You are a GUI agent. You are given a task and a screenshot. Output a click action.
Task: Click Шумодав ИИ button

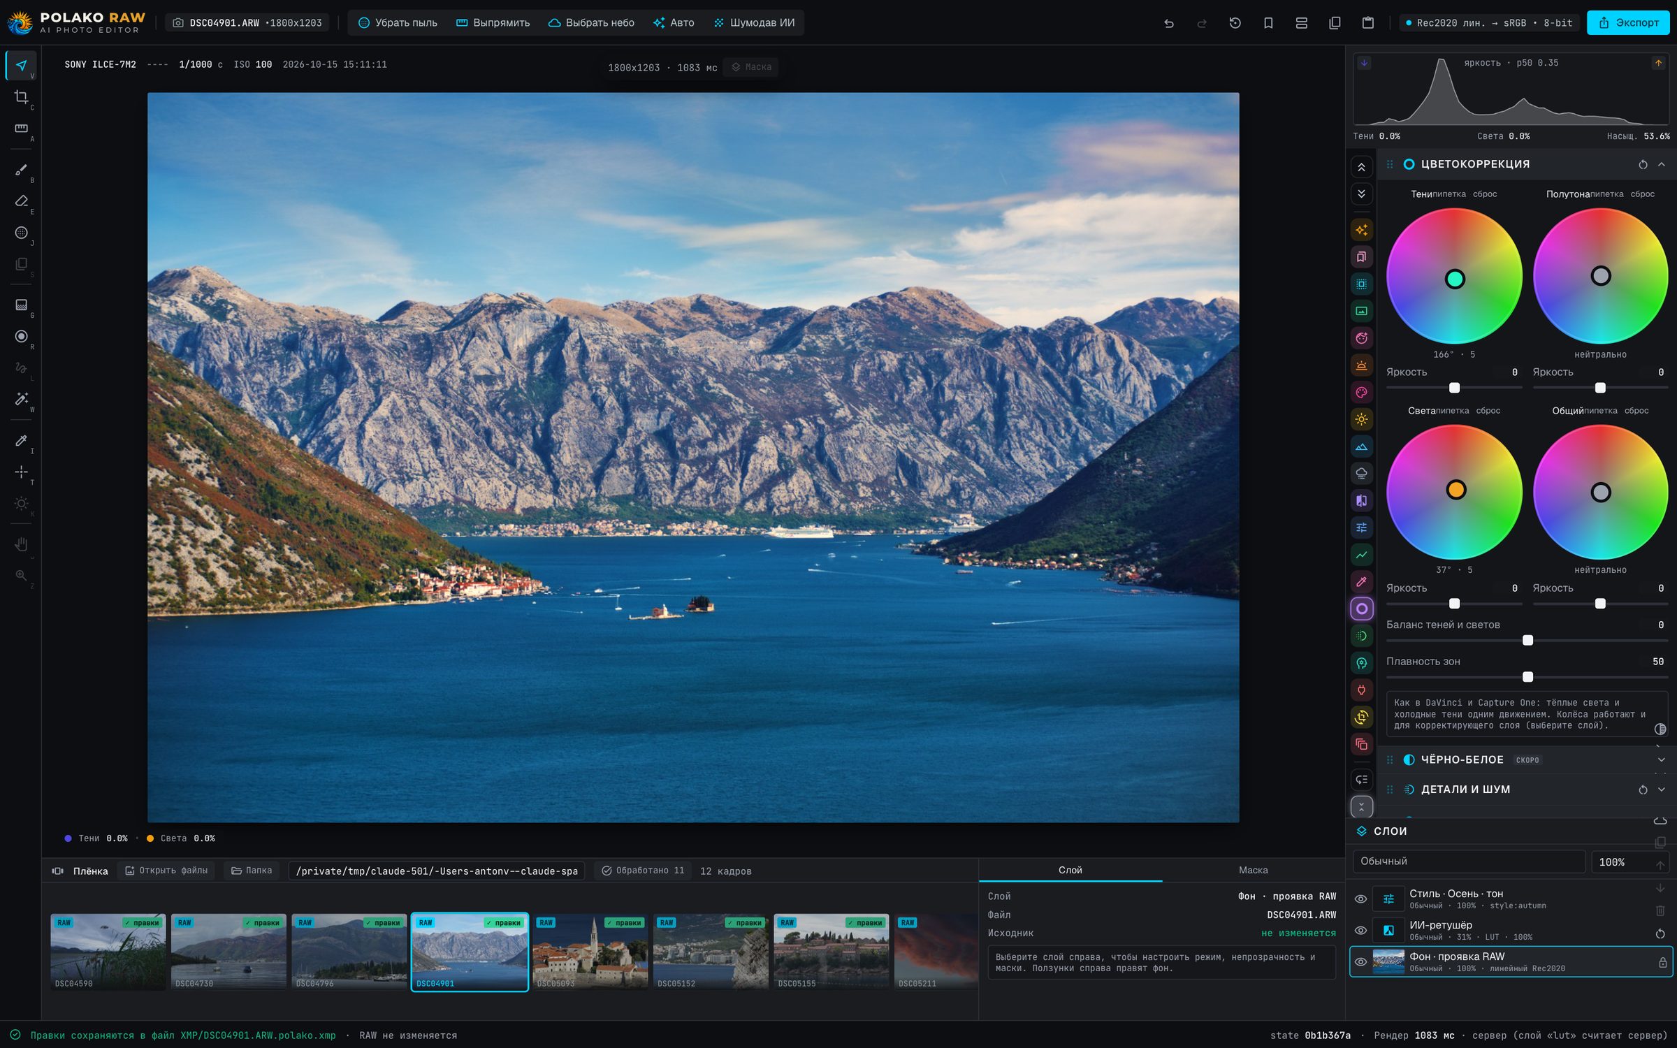pyautogui.click(x=754, y=23)
